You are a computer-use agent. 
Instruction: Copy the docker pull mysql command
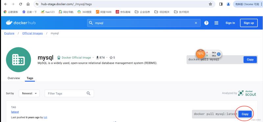(250, 60)
